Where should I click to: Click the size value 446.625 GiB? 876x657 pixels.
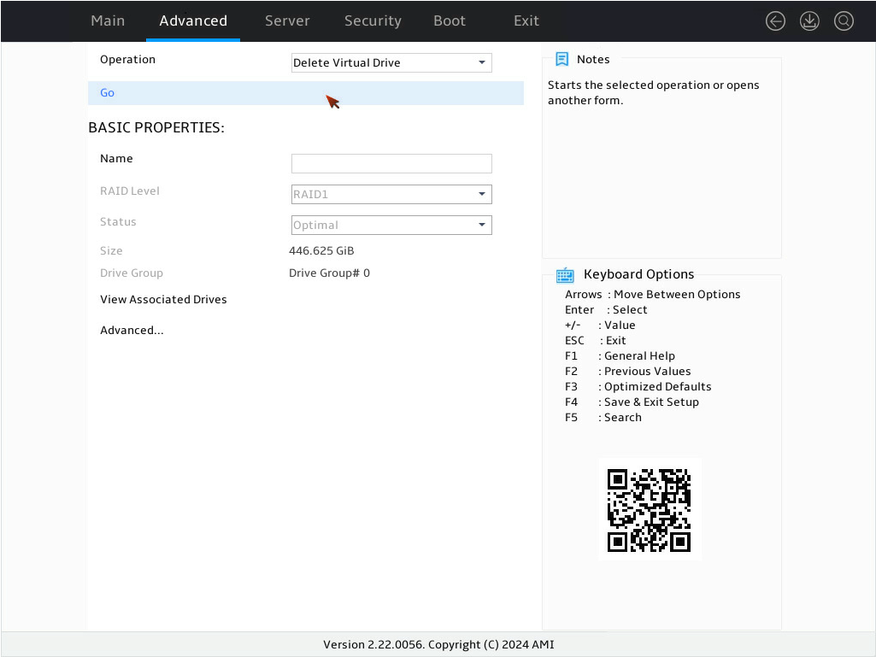click(321, 251)
